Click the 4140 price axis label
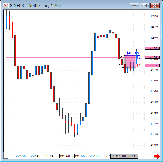This screenshot has height=162, width=163. click(154, 102)
